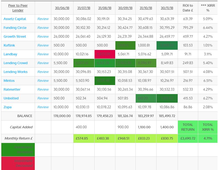Select the Assetz Capital value 30,631.39
The width and height of the screenshot is (218, 170).
(167, 19)
